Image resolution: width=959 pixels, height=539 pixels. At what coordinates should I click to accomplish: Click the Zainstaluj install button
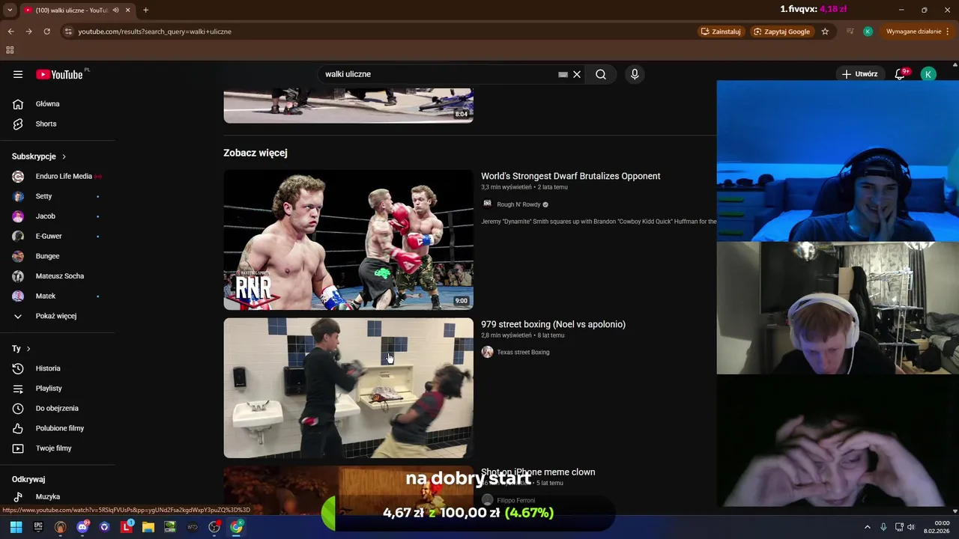click(x=721, y=31)
